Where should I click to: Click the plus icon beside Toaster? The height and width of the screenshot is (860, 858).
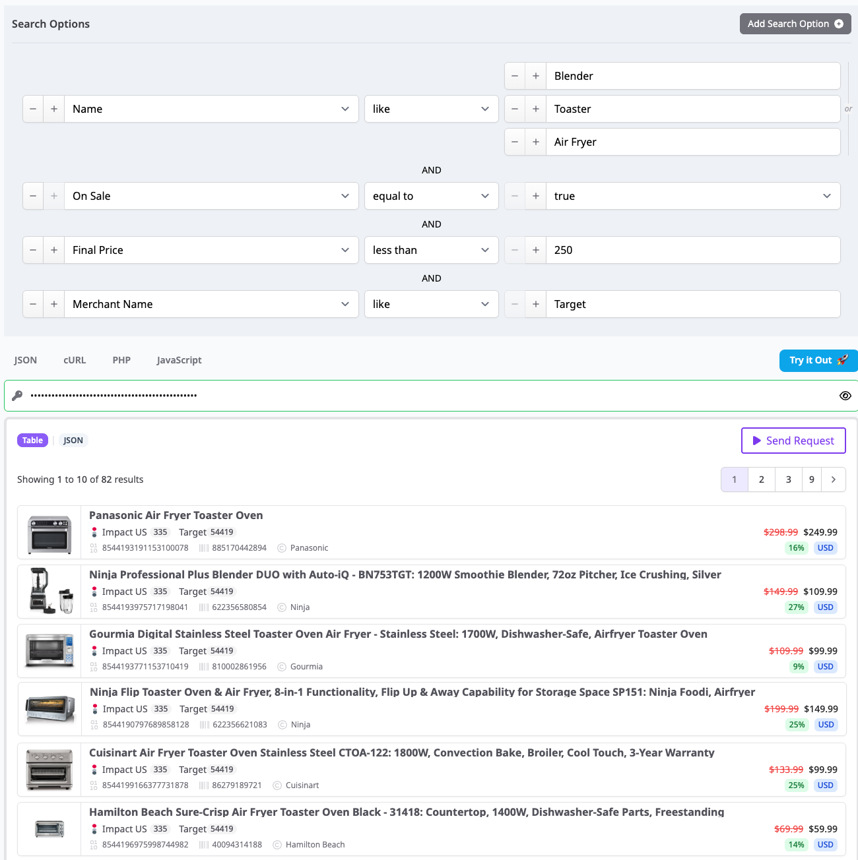[x=536, y=109]
